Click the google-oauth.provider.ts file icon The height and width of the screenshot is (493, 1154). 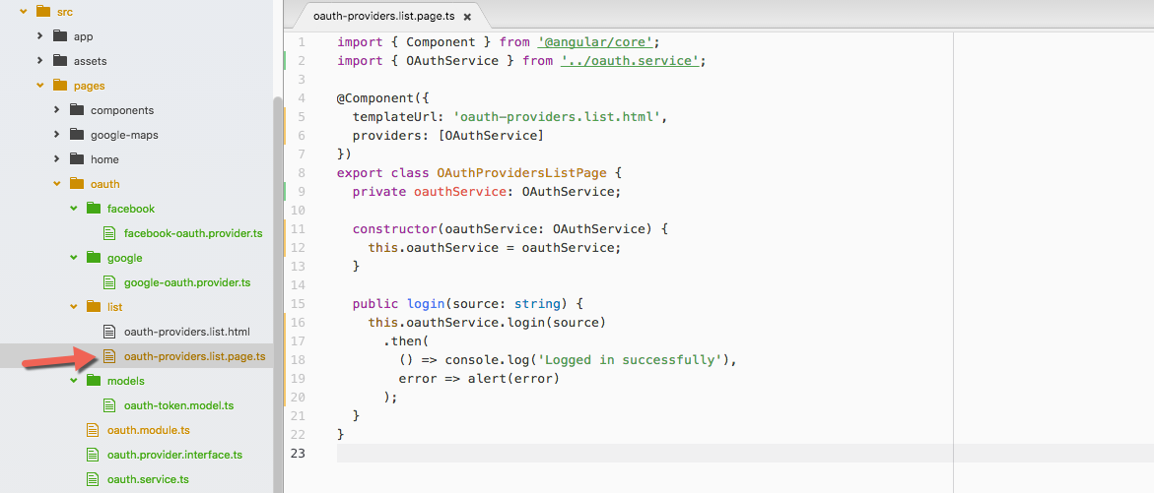point(109,282)
